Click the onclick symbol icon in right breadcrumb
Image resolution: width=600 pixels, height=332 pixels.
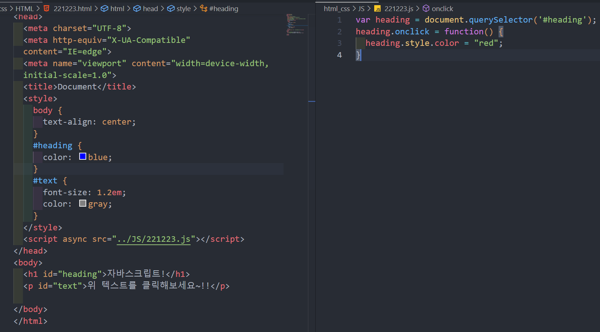click(426, 8)
